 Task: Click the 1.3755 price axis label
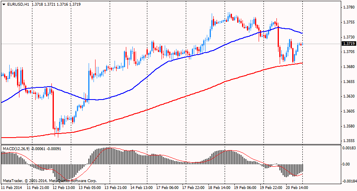point(348,22)
